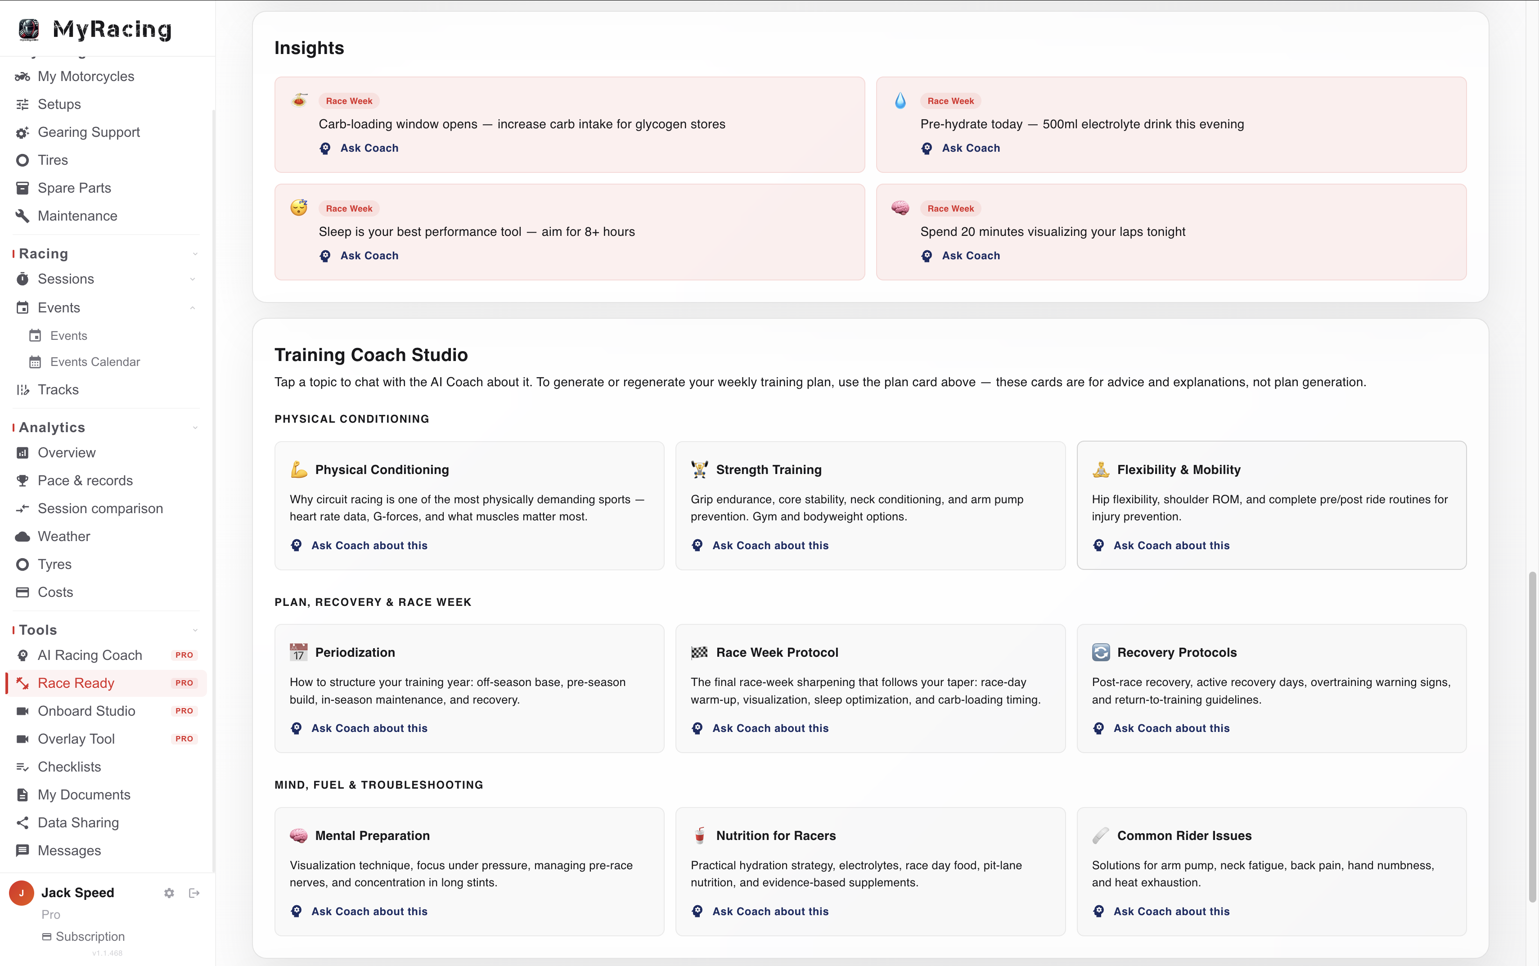The image size is (1539, 966).
Task: Click the Mental Preparation brain icon
Action: click(299, 835)
